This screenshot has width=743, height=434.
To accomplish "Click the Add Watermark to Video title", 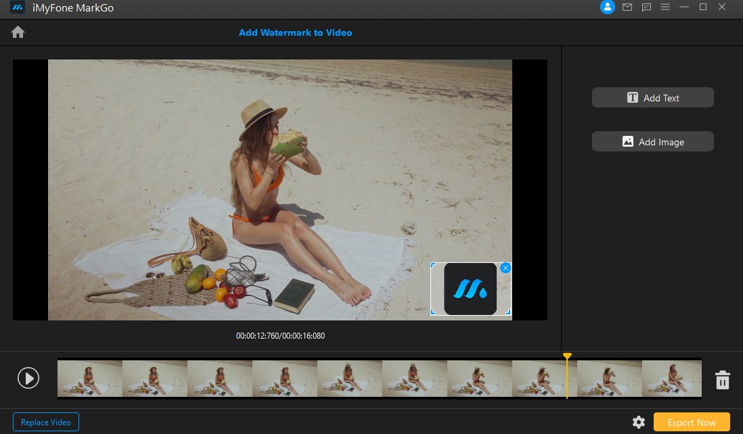I will coord(295,32).
